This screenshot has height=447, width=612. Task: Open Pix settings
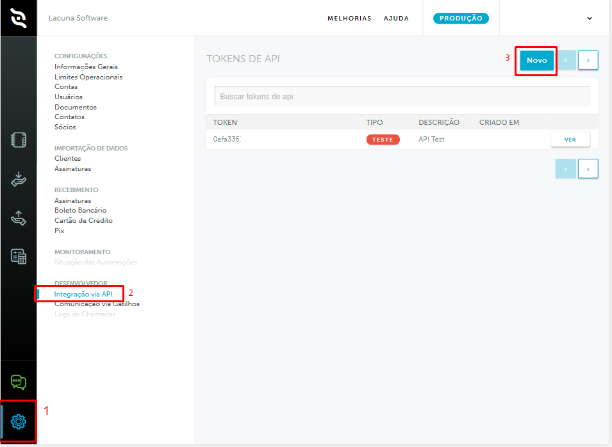60,231
